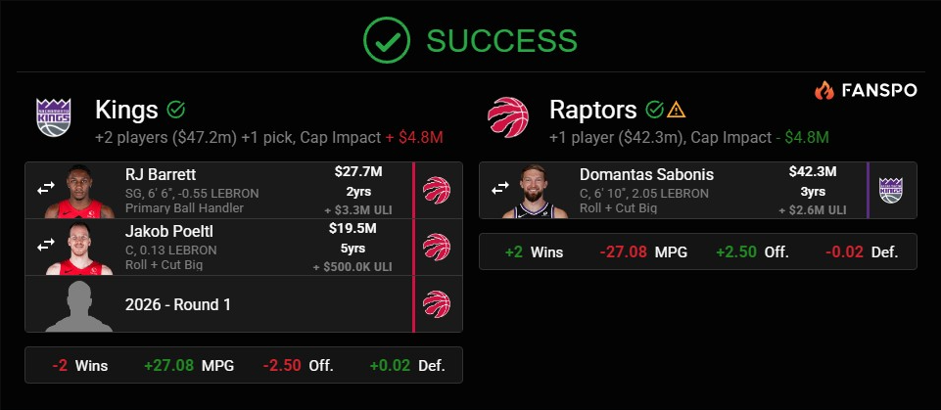Click the Raptors logo on Poeltl's row
The width and height of the screenshot is (941, 410).
437,248
